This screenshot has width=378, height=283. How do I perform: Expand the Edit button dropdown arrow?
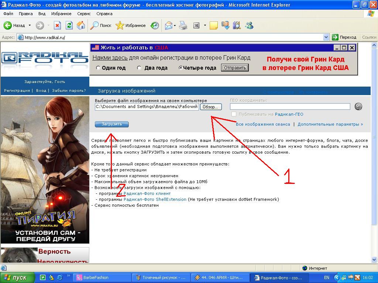(205, 25)
